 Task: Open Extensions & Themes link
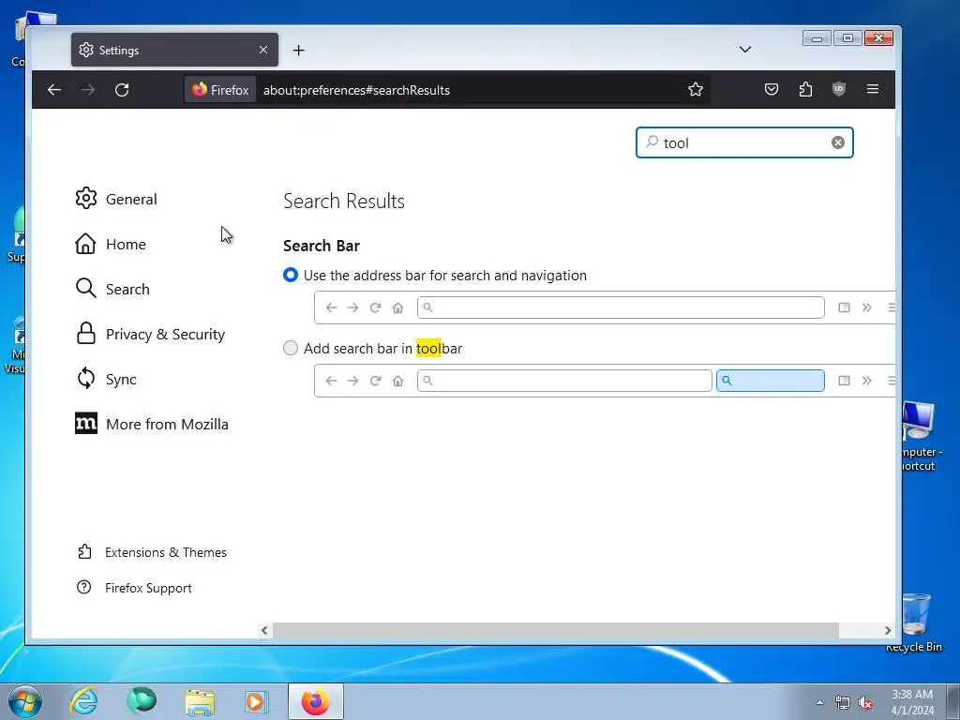pyautogui.click(x=152, y=552)
